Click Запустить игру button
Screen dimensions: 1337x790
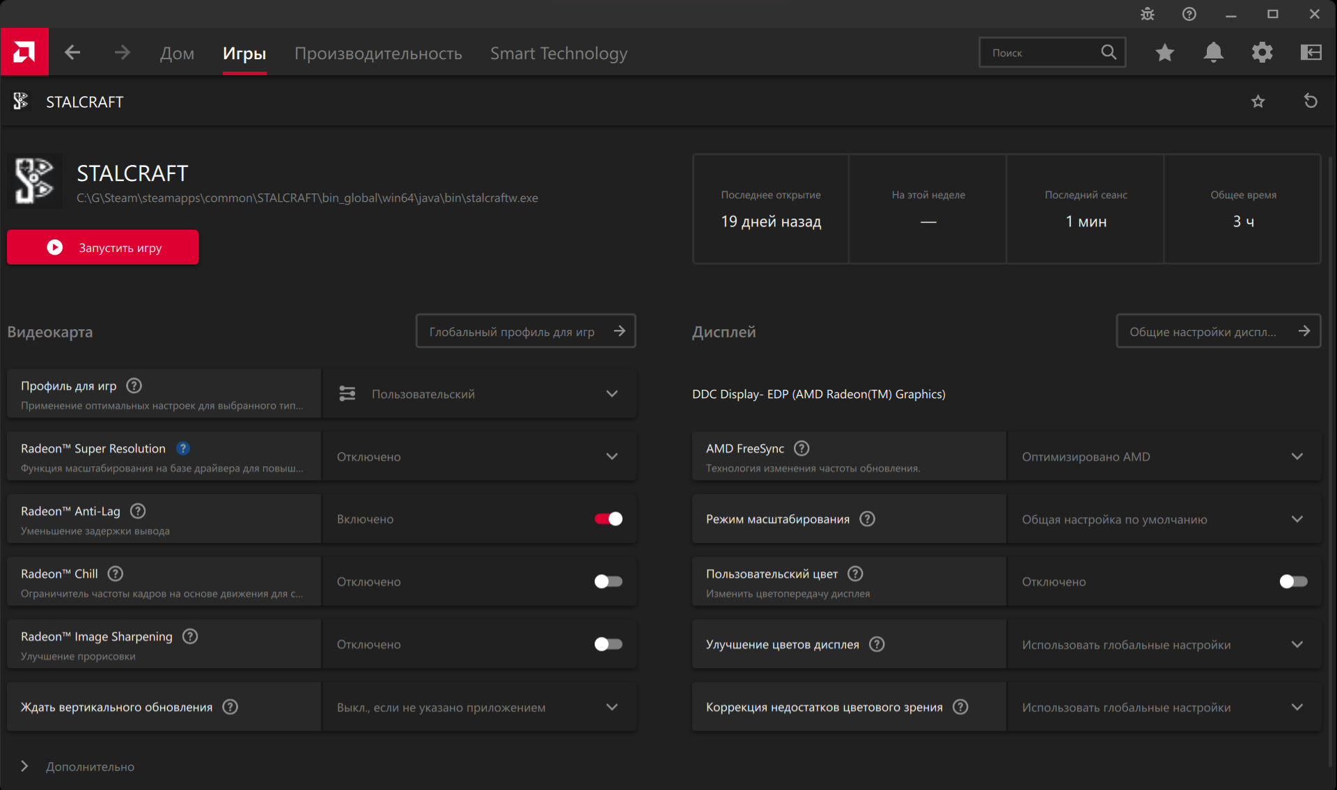coord(102,247)
